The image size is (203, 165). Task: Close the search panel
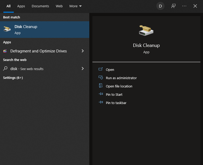[195, 6]
